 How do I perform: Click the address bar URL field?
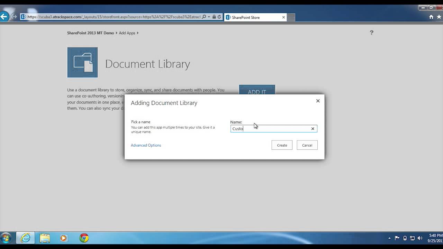(114, 17)
